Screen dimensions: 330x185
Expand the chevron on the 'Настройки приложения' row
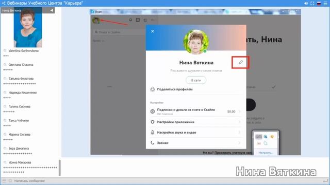tap(239, 122)
